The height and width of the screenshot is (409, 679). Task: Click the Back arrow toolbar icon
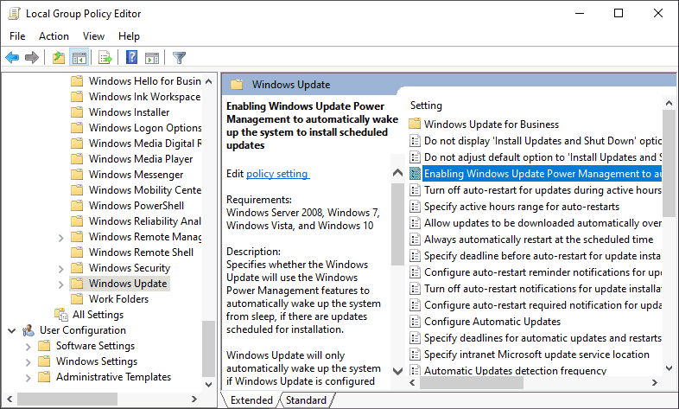(x=12, y=57)
